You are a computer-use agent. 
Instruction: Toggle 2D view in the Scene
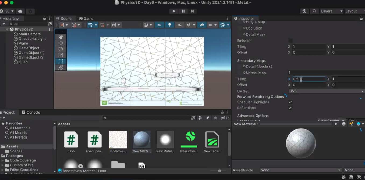tap(159, 25)
